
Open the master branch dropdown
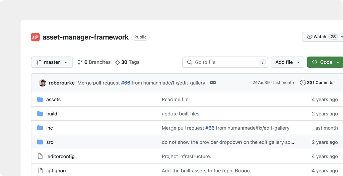point(52,62)
